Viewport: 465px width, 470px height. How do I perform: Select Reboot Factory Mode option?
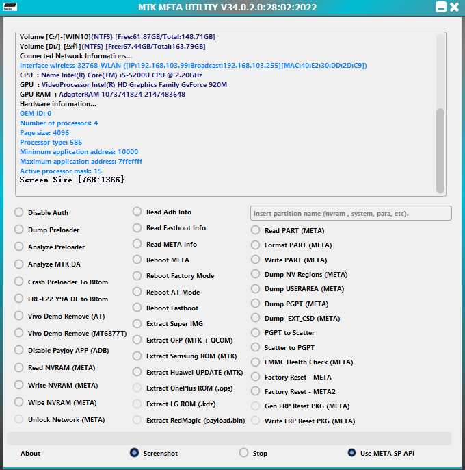pos(137,275)
